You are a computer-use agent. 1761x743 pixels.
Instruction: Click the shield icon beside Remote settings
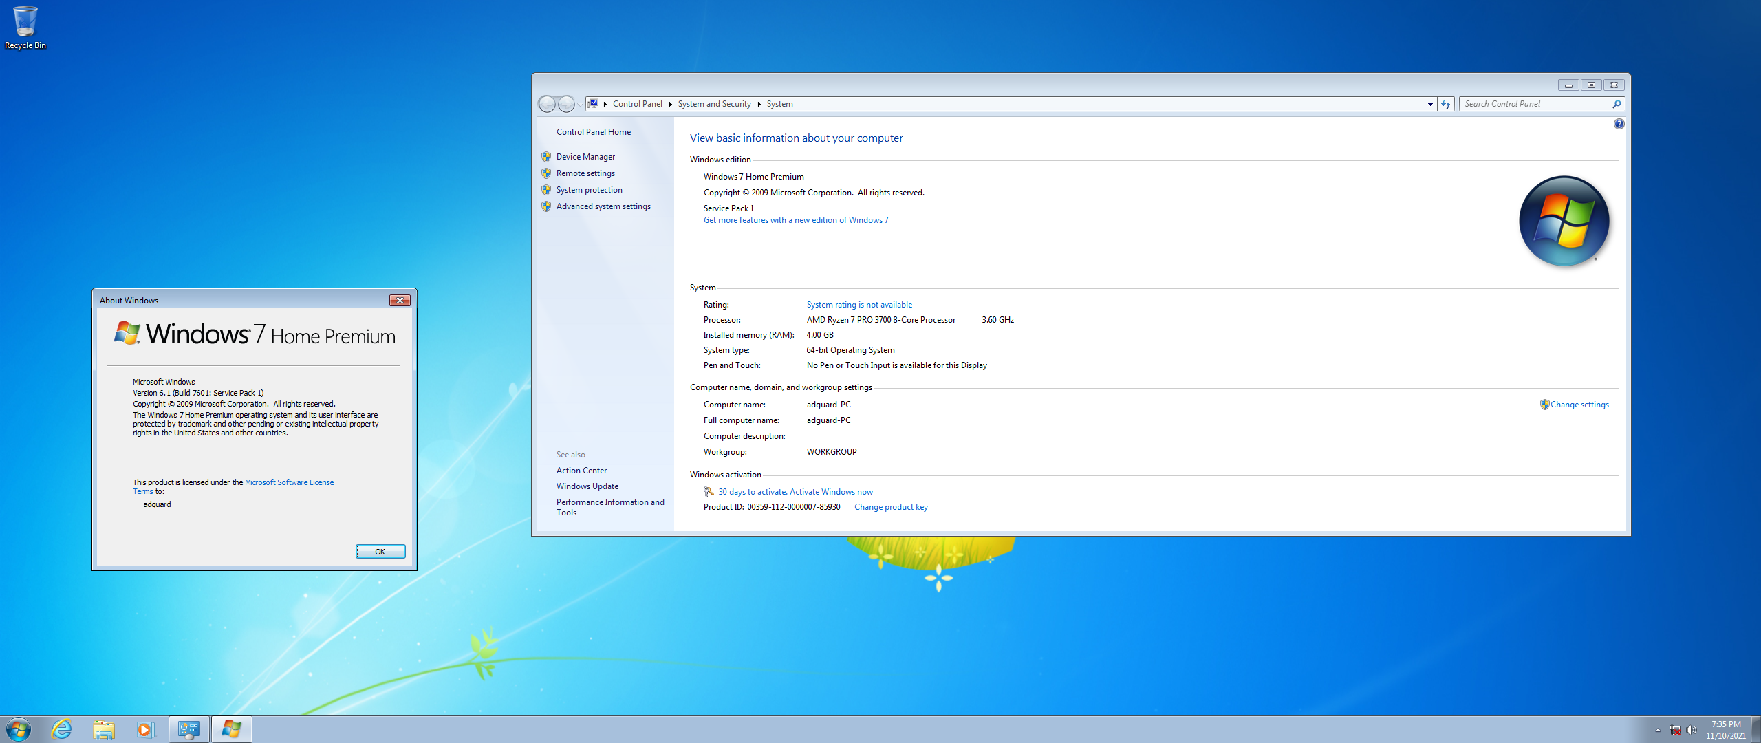(546, 173)
